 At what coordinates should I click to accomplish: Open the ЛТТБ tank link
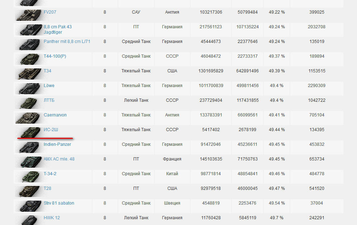49,100
